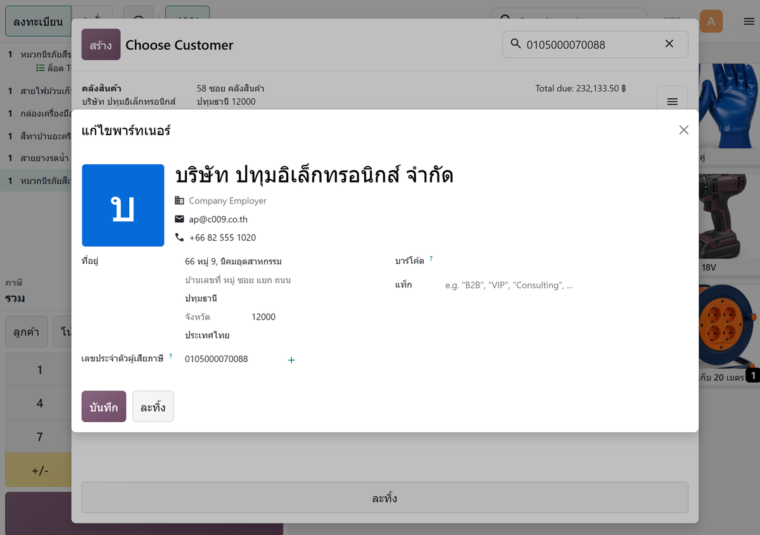Viewport: 760px width, 535px height.
Task: Edit the tax ID 0105000070088 field
Action: 233,359
